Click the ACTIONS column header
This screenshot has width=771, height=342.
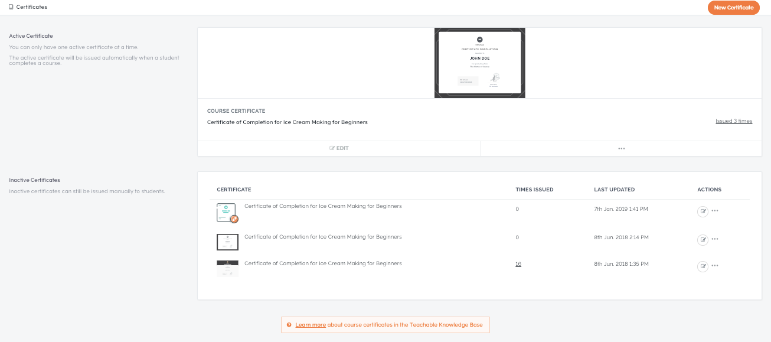coord(710,190)
